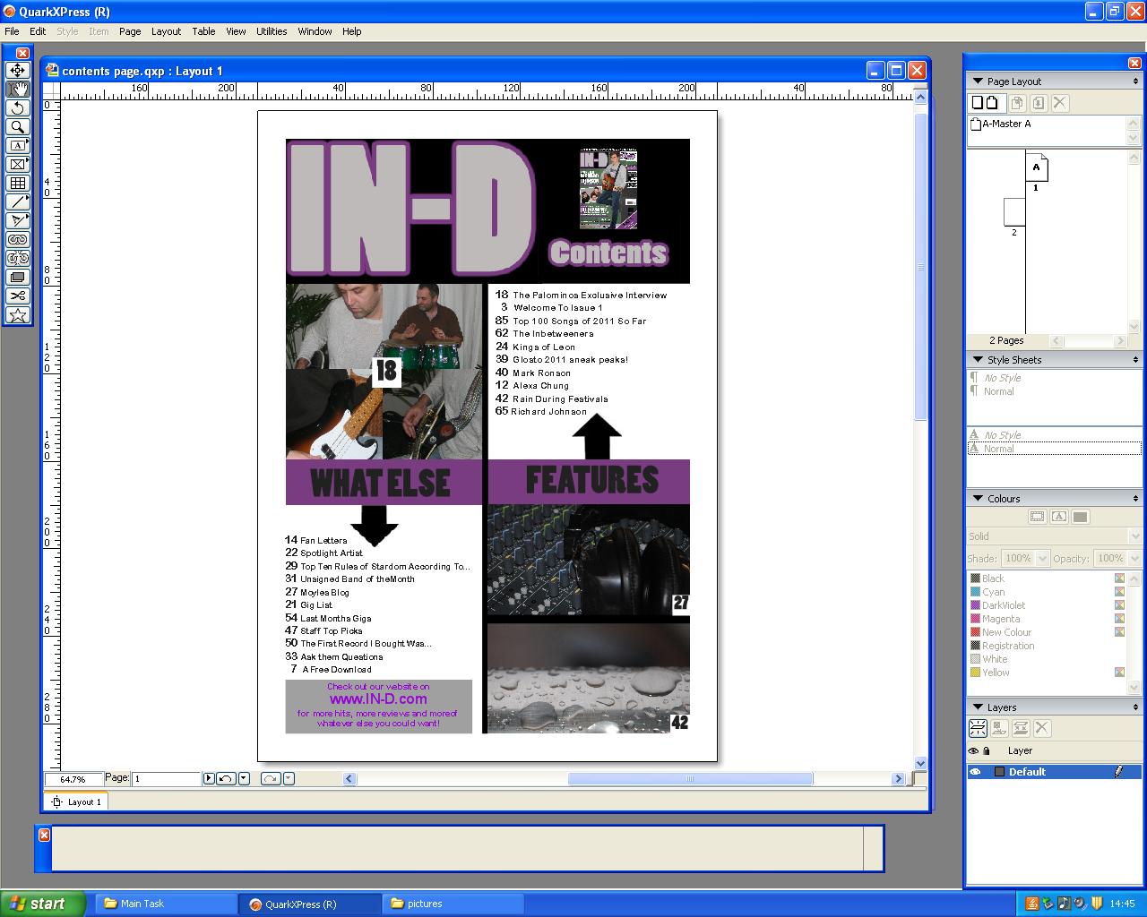Click edit pencil icon on Default layer
The height and width of the screenshot is (917, 1147).
coord(1118,771)
